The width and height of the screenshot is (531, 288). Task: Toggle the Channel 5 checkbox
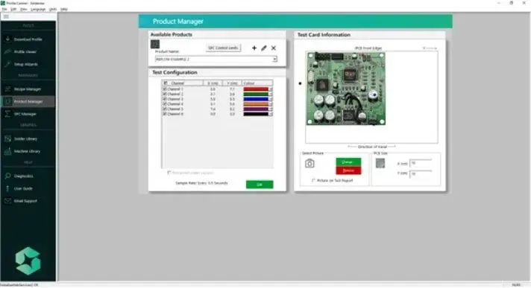point(165,109)
